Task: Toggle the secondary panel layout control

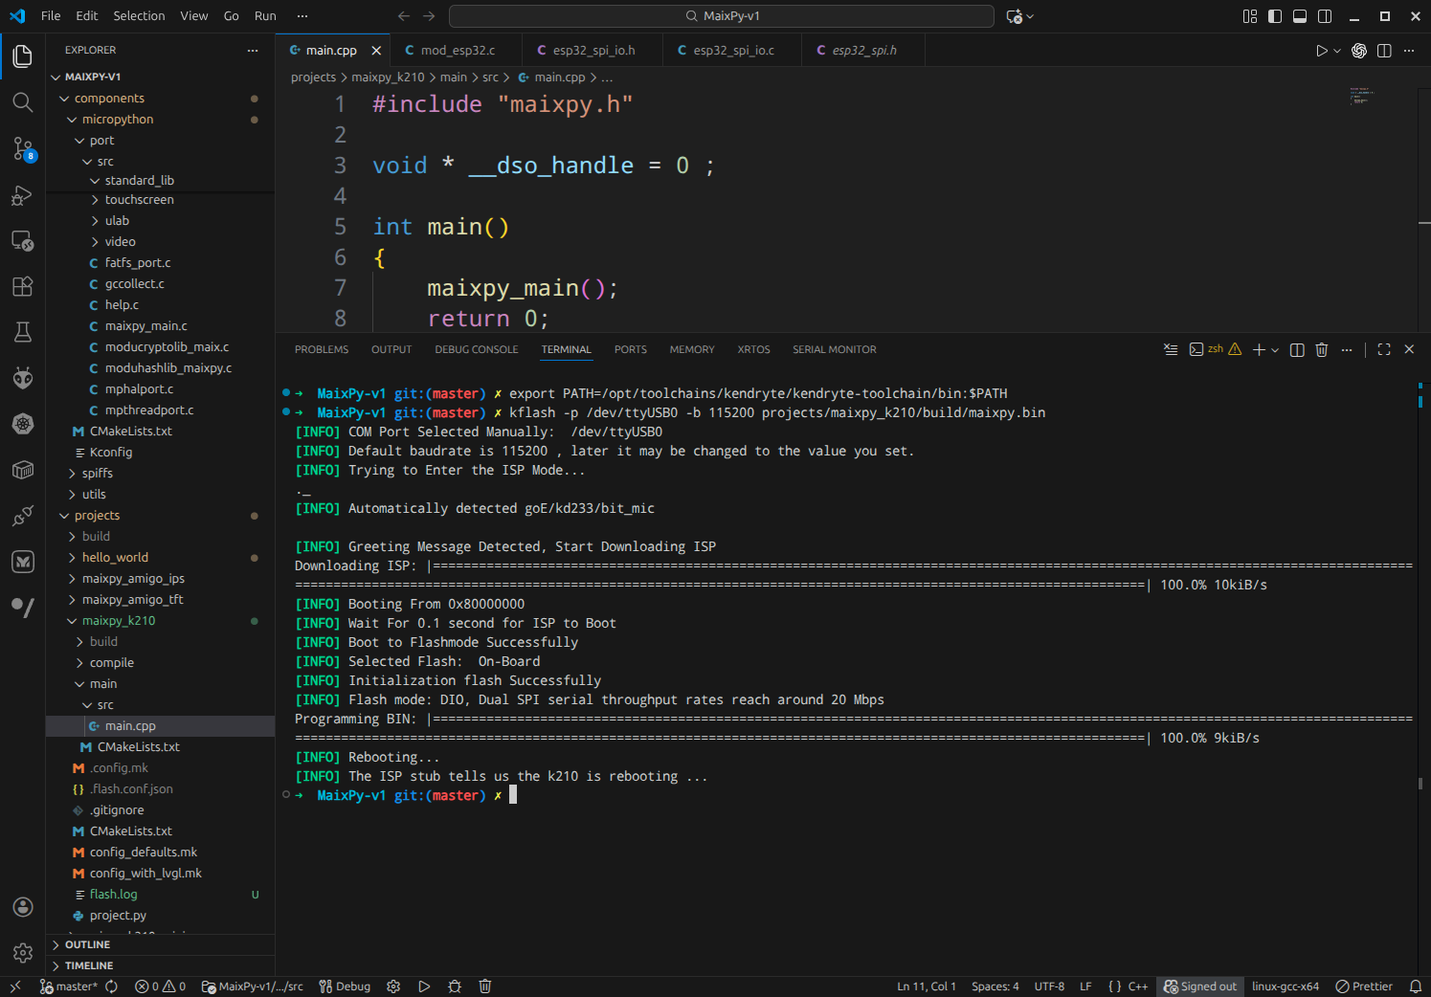Action: (x=1324, y=15)
